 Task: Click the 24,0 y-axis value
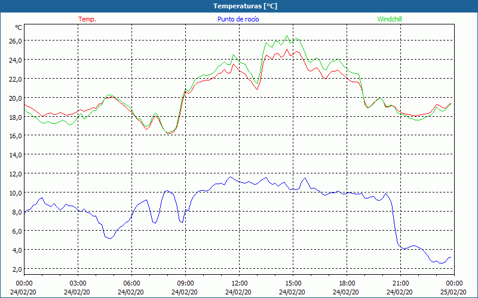click(x=15, y=60)
